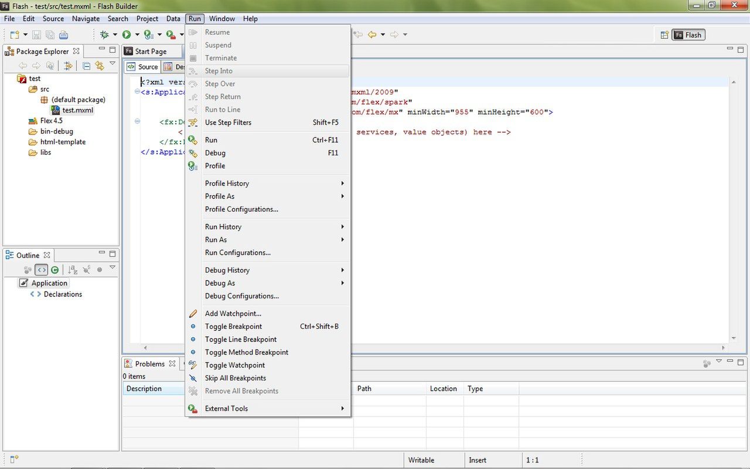Choose Profile from the Run menu

268,166
